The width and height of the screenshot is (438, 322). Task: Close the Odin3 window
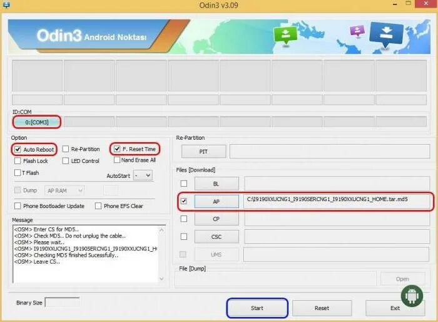tap(426, 4)
